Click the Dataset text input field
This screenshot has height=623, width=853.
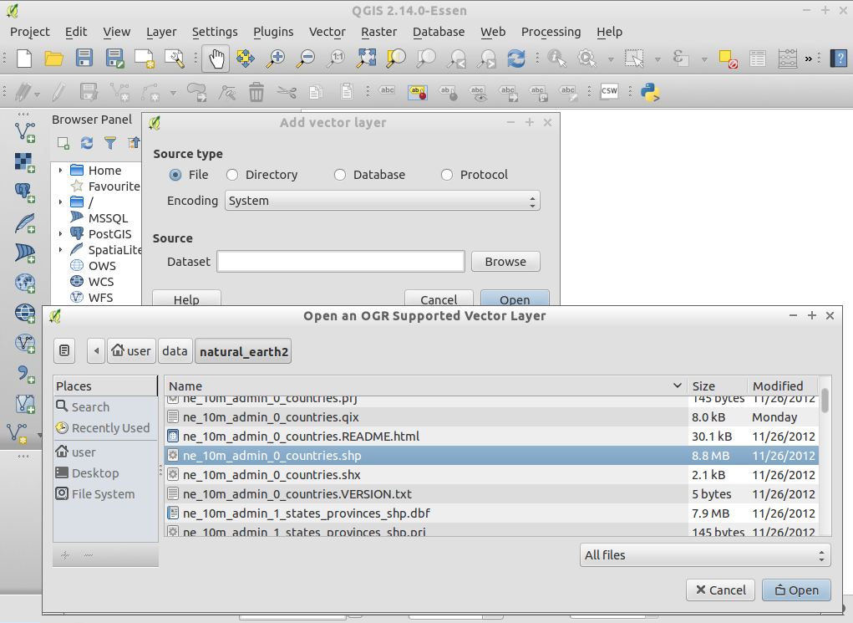[341, 262]
